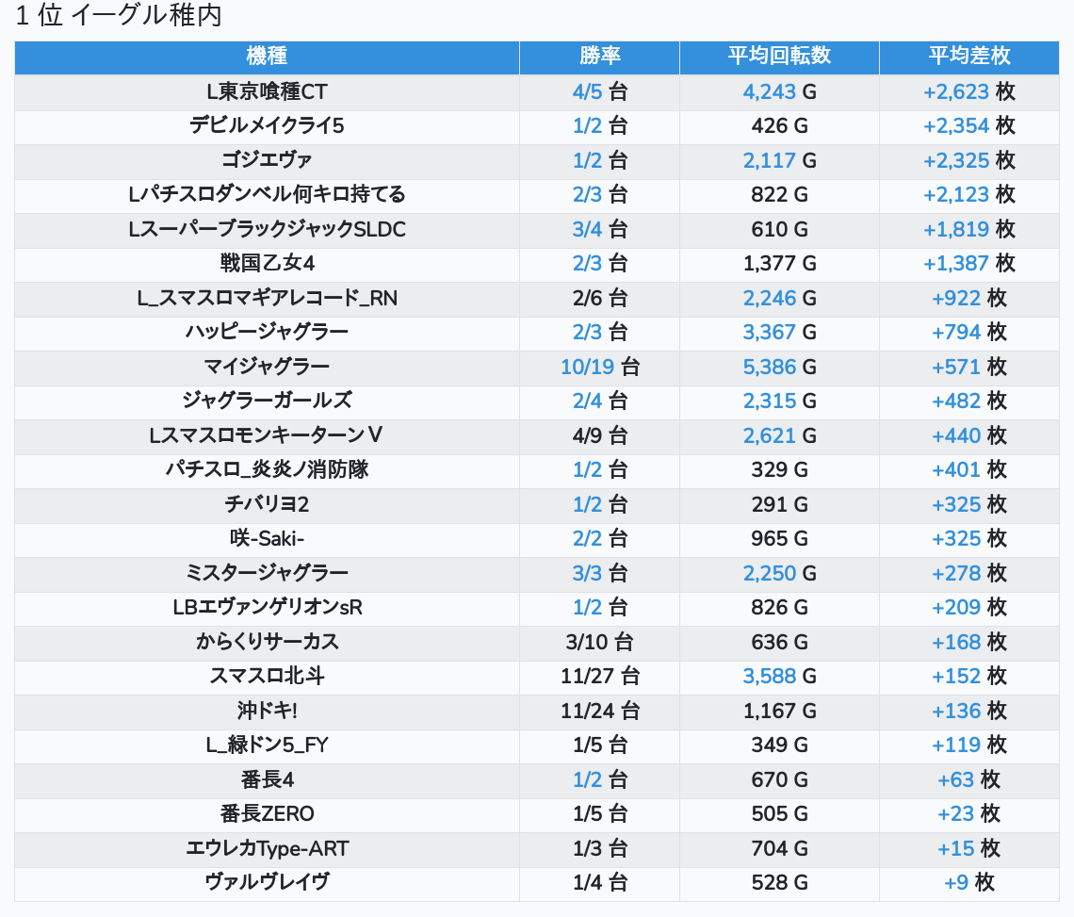Click the 2/4 台 win rate value
This screenshot has height=917, width=1074.
[x=599, y=401]
